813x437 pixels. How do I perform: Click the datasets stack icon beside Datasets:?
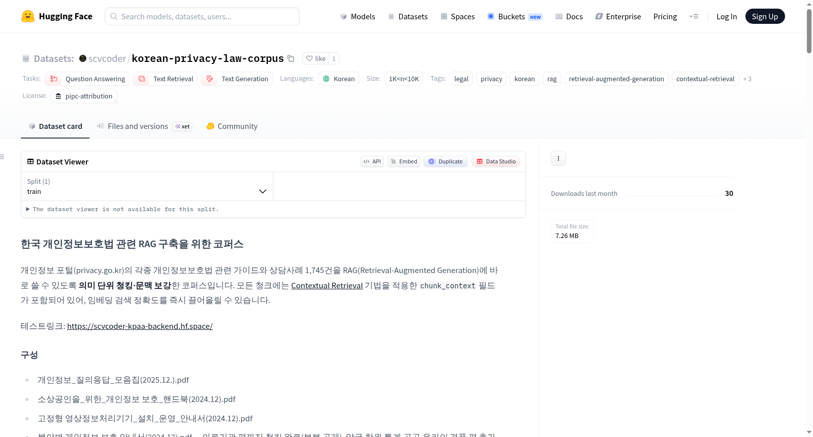click(26, 58)
